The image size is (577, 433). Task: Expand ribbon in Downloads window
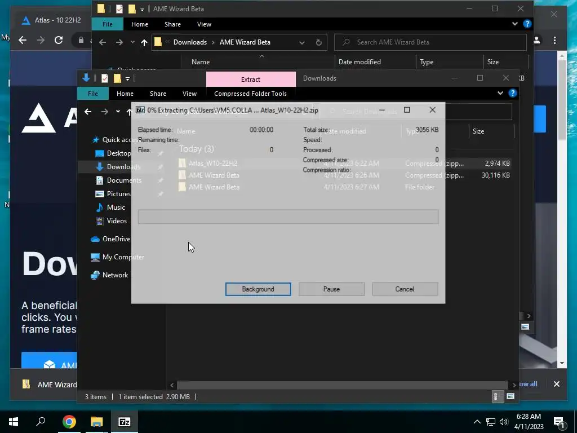tap(500, 93)
